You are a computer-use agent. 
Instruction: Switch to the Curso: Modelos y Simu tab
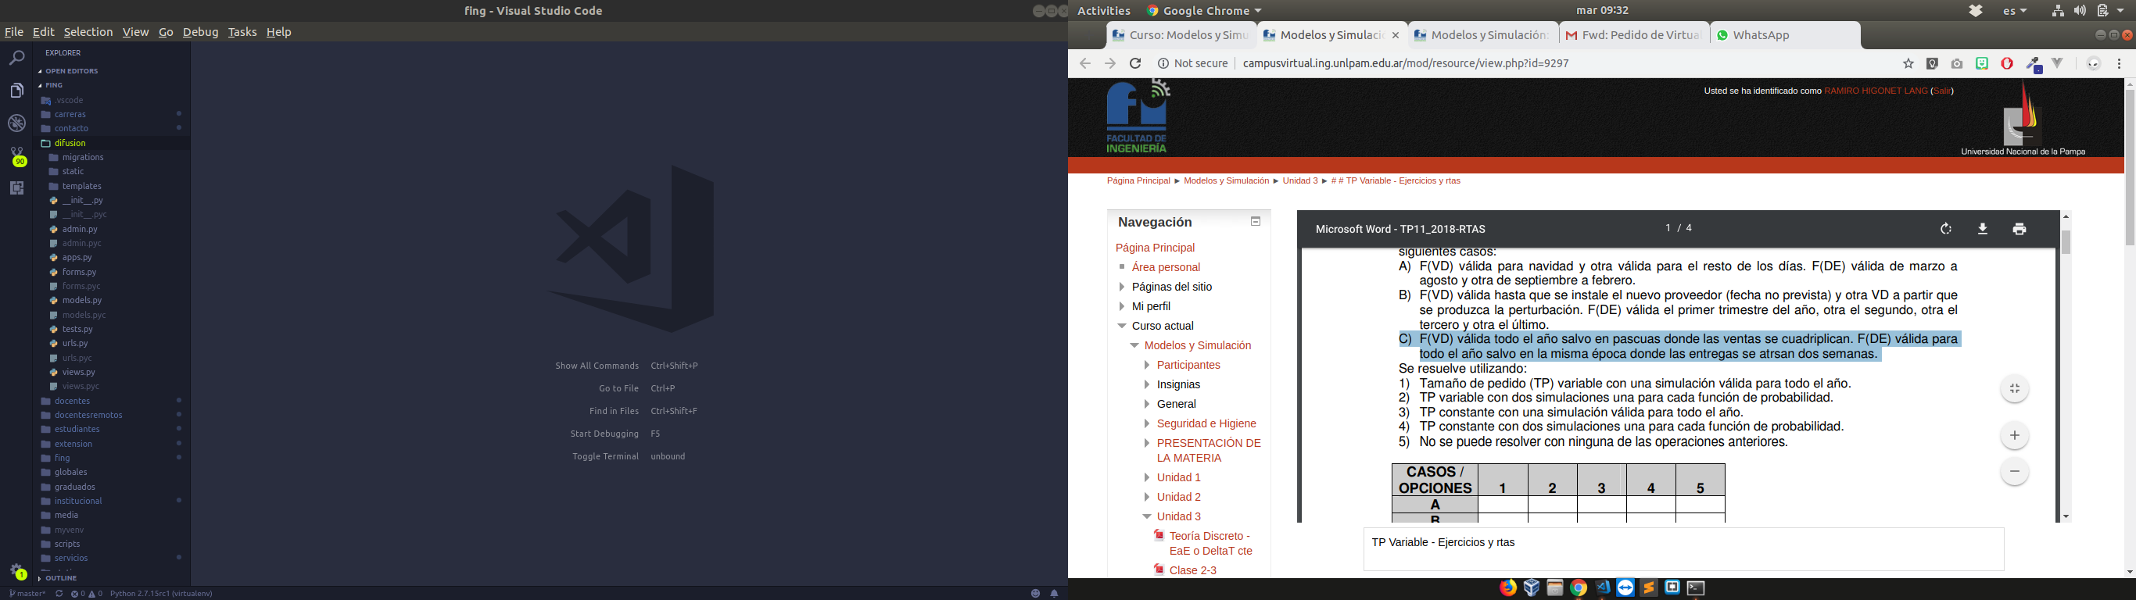click(x=1180, y=36)
